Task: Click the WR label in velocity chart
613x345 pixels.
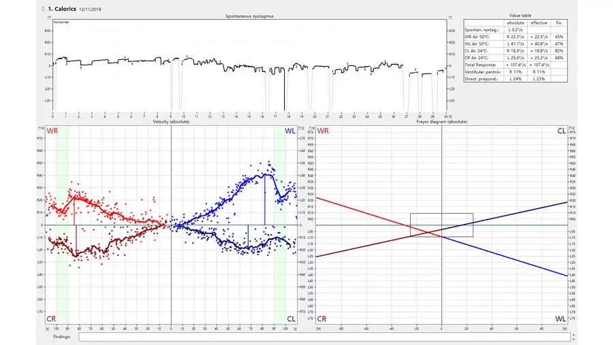Action: coord(52,131)
